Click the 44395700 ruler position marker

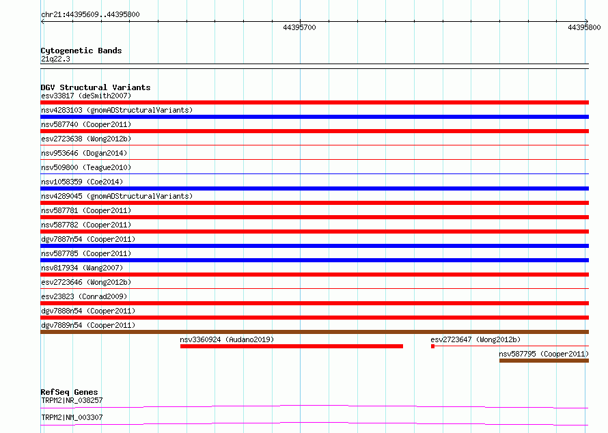(x=299, y=27)
